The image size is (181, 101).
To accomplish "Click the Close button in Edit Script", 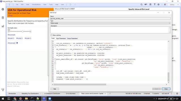I will pyautogui.click(x=166, y=89).
